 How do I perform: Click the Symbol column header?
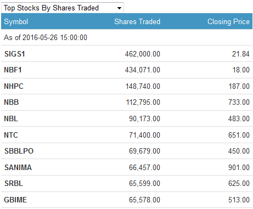pos(16,22)
